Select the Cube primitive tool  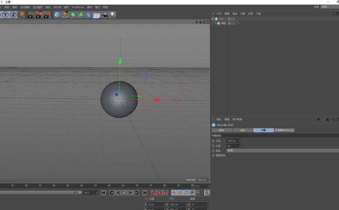(57, 15)
